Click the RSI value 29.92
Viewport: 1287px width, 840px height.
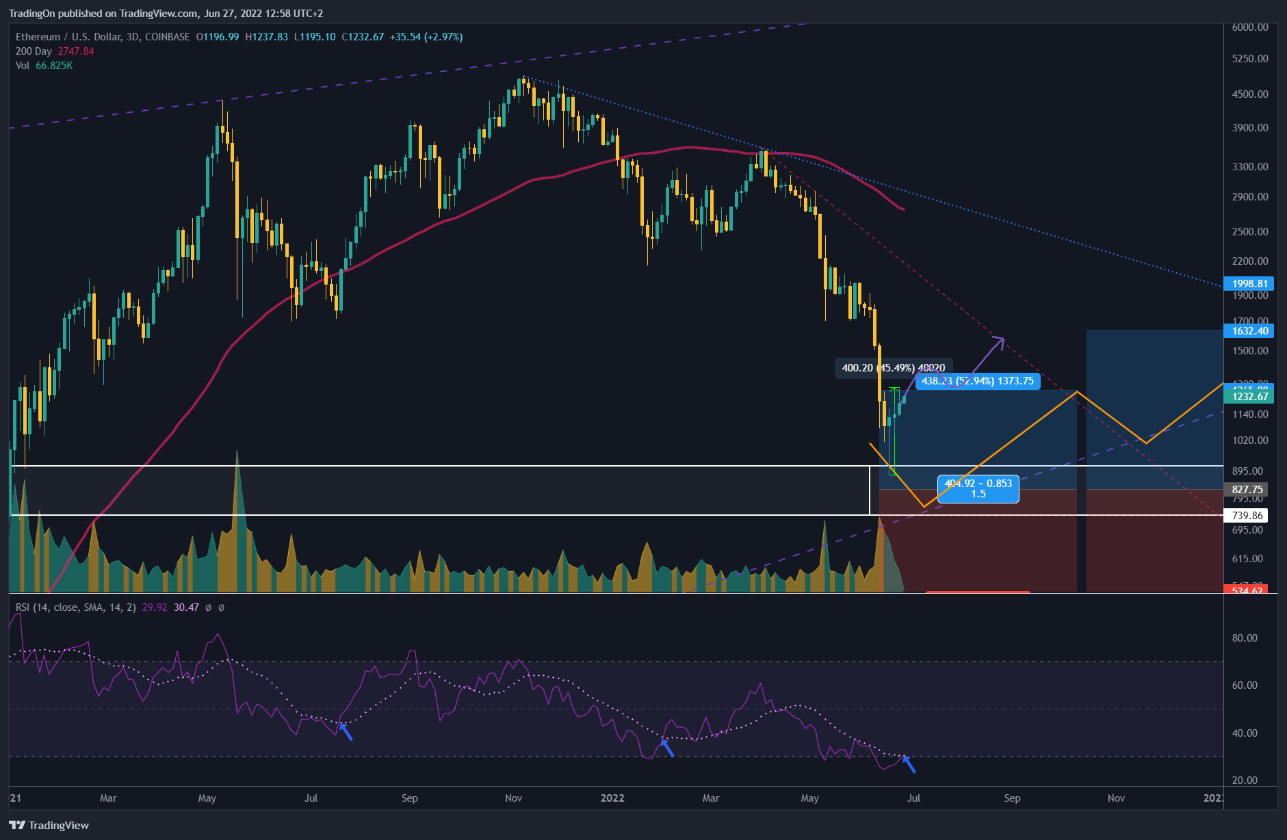tap(155, 607)
